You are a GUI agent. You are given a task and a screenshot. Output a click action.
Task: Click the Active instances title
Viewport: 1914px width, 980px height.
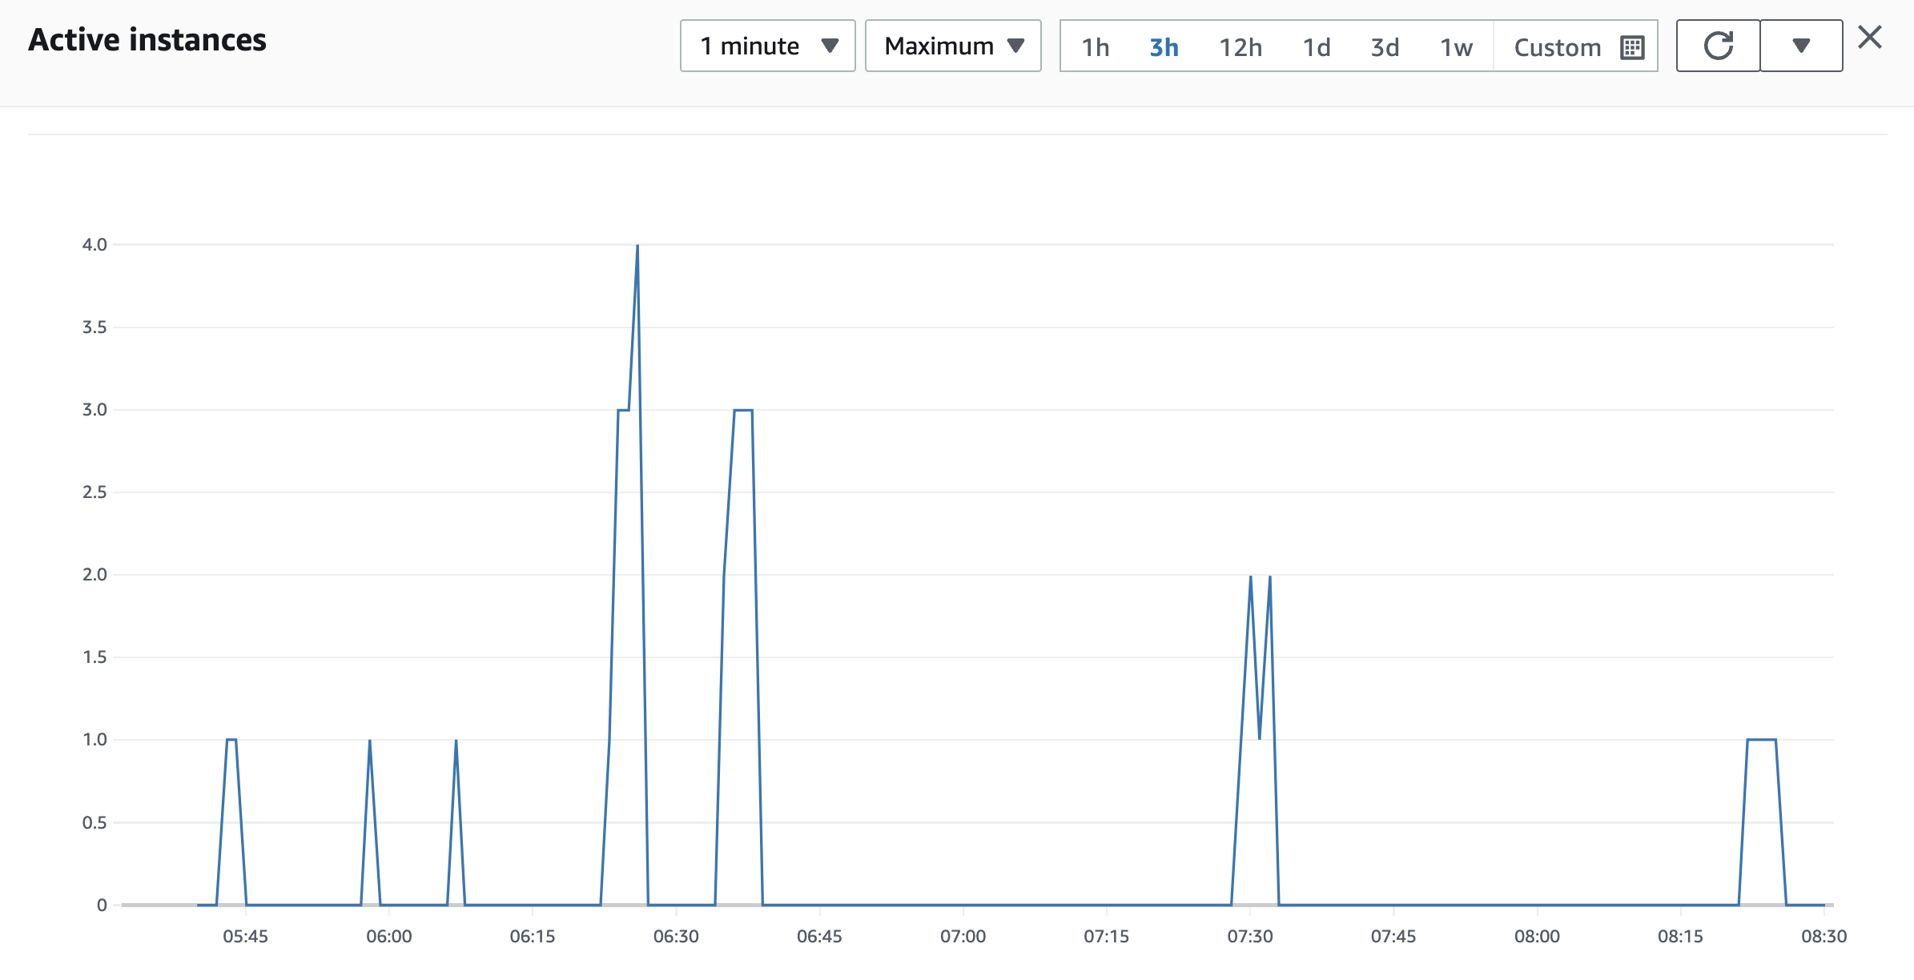click(147, 40)
